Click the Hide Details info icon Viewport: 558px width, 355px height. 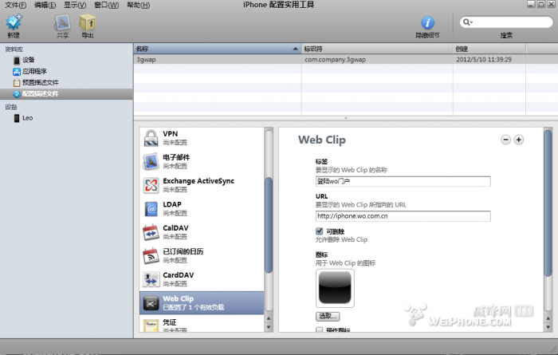coord(428,23)
